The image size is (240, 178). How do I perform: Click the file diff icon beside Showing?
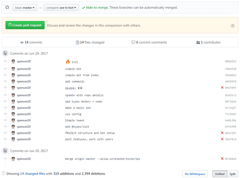point(3,173)
